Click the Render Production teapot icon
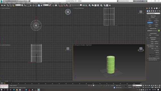The image size is (161, 91). pyautogui.click(x=110, y=5)
